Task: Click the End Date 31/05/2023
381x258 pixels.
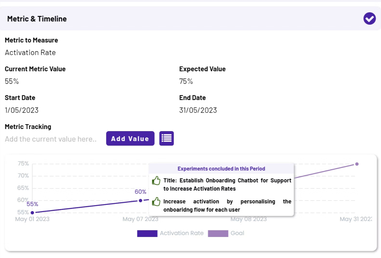Action: [198, 110]
